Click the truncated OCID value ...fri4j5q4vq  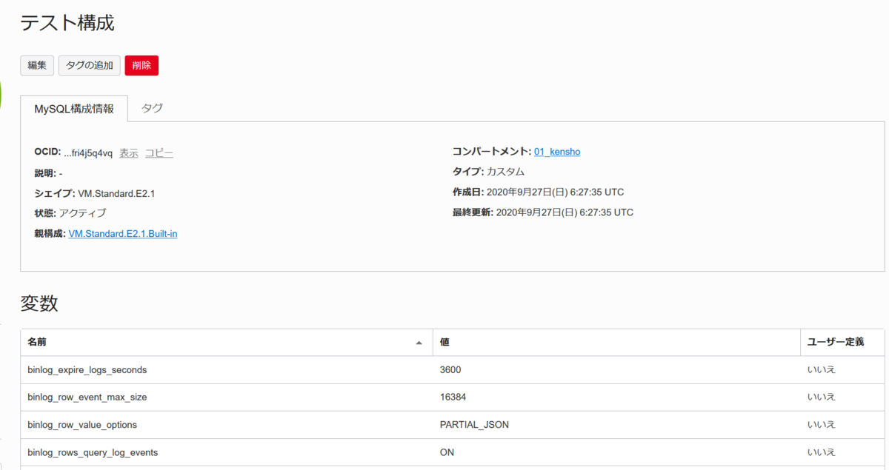coord(88,153)
